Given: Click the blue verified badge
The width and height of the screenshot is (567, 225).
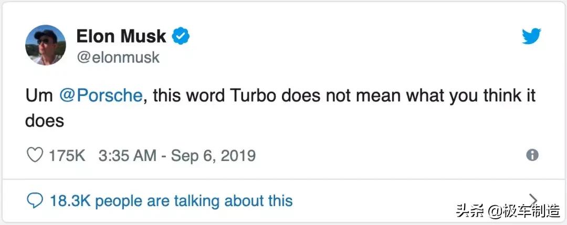Looking at the screenshot, I should click(x=181, y=36).
